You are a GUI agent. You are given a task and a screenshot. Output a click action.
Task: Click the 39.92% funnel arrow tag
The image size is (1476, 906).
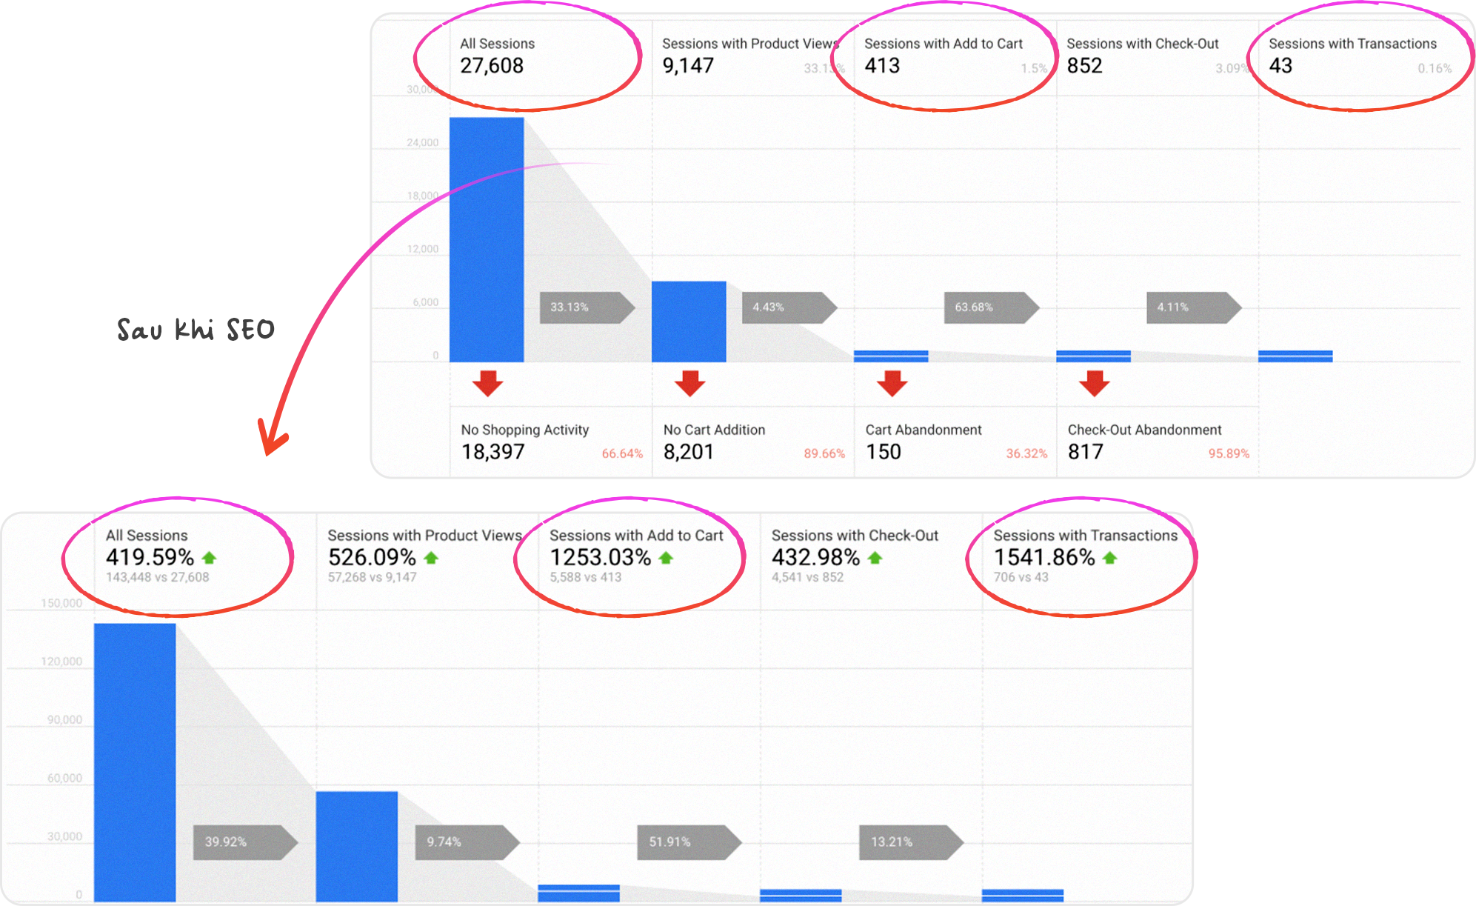244,842
